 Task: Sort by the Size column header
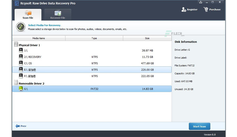[x=147, y=38]
